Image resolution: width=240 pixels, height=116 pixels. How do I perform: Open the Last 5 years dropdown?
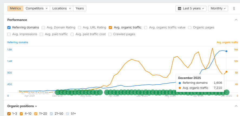pos(191,9)
